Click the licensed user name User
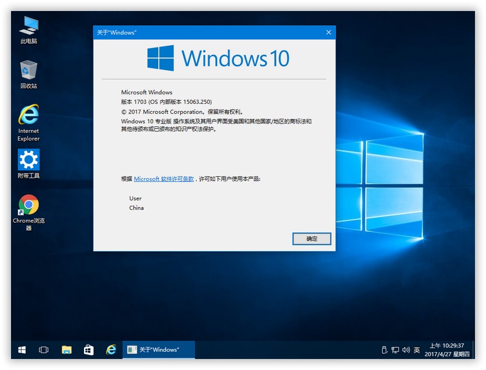The height and width of the screenshot is (370, 486). click(136, 198)
